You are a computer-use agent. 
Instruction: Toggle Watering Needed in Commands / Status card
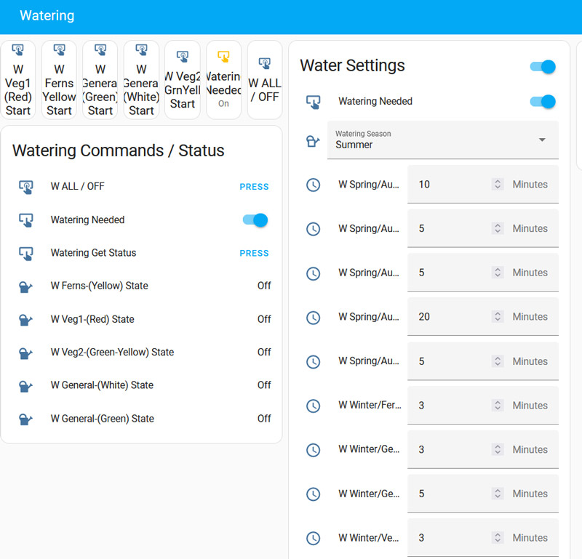(x=255, y=220)
